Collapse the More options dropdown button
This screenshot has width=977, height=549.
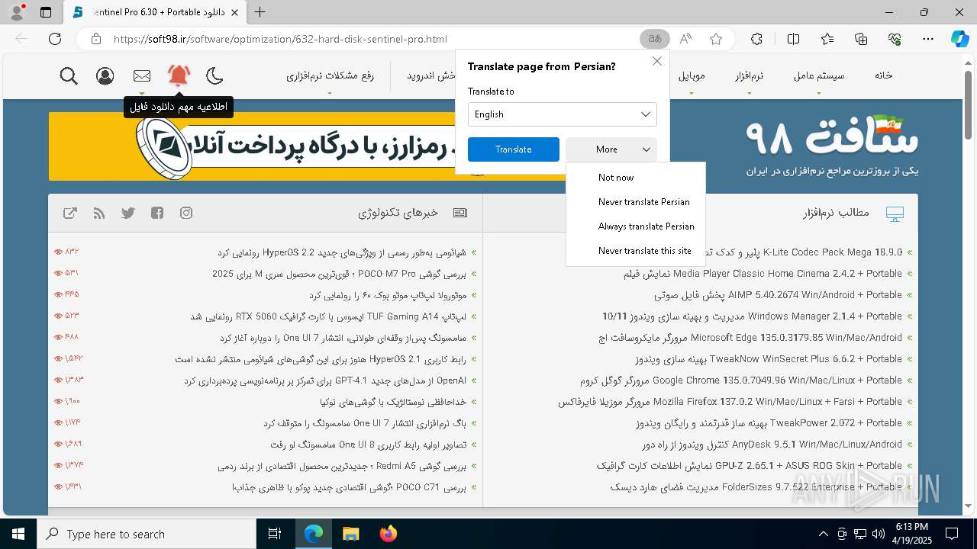(611, 149)
